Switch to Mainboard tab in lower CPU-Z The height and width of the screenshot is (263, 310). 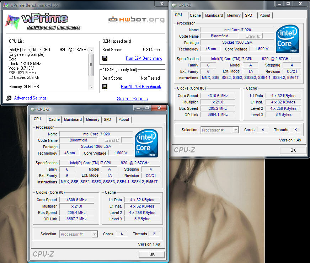tap(73, 119)
